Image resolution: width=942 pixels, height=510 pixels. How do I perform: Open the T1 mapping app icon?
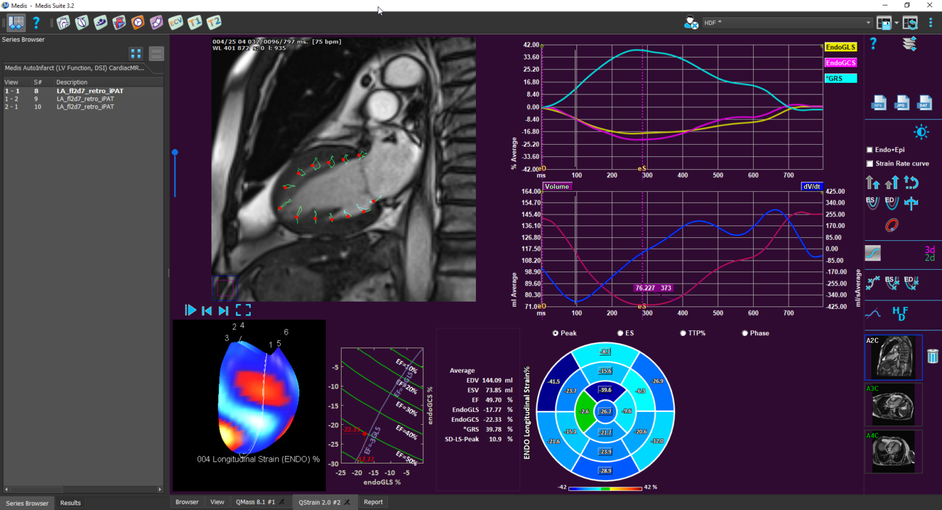(x=194, y=23)
